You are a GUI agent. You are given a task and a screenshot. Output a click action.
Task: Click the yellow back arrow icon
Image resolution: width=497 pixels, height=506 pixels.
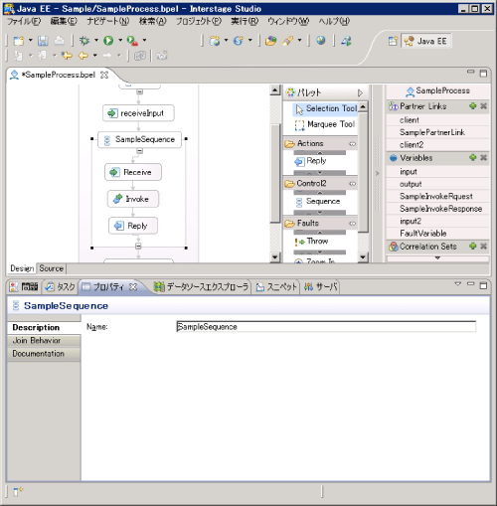click(83, 56)
